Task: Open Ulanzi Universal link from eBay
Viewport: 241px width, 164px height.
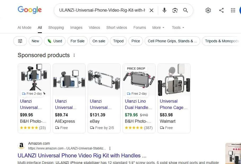Action: (101, 104)
